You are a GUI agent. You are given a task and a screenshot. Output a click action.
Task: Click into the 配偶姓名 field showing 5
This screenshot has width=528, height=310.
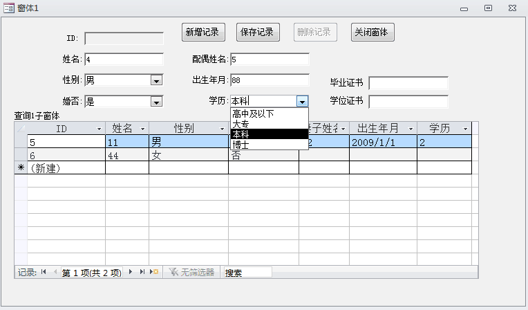tap(270, 60)
